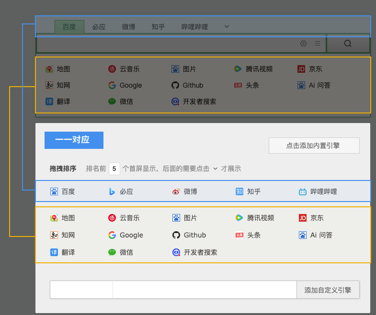Open the 微博 search tab

point(128,27)
